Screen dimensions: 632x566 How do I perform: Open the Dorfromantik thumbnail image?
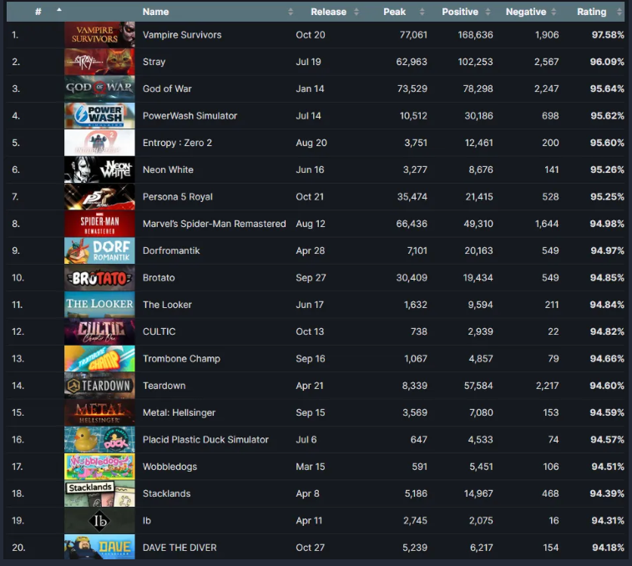click(99, 250)
